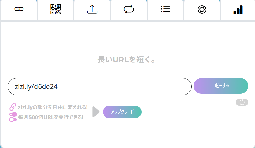
Task: Click the pink chain link icon
Action: pos(13,107)
